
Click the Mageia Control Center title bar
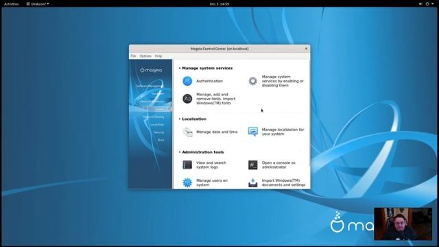click(219, 49)
